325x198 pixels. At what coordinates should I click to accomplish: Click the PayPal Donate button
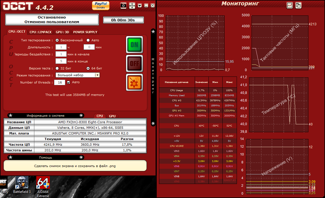pos(101,5)
